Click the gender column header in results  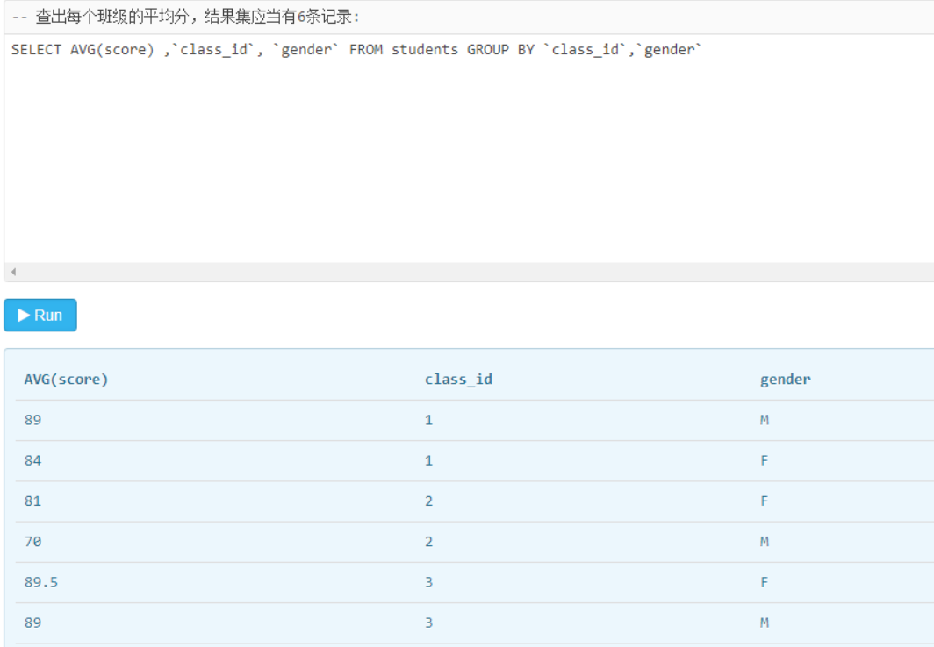click(x=785, y=380)
